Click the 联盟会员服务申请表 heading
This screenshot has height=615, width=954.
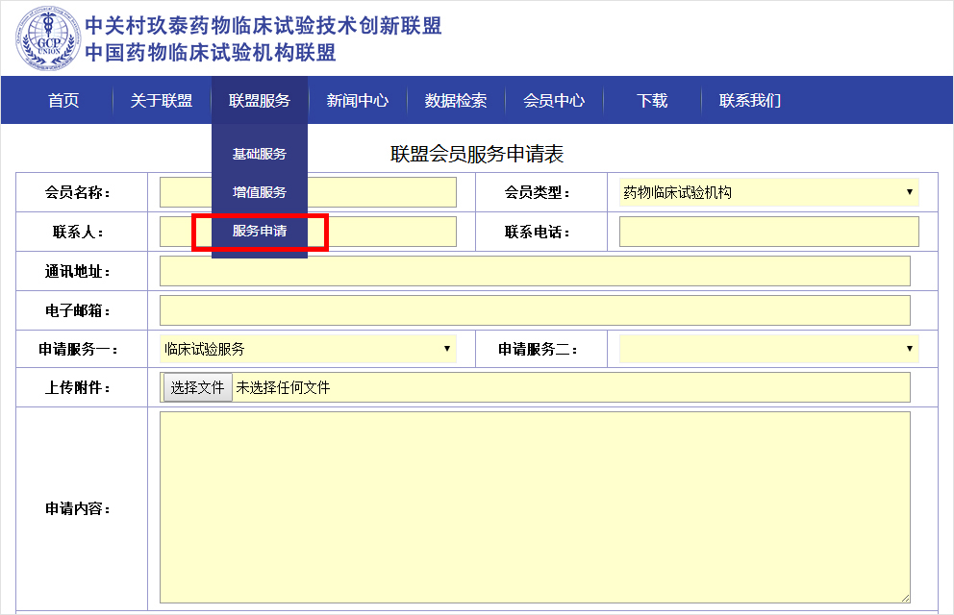click(x=477, y=155)
